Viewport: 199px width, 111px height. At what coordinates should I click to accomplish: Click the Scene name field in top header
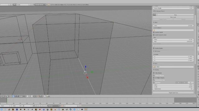coord(22,5)
